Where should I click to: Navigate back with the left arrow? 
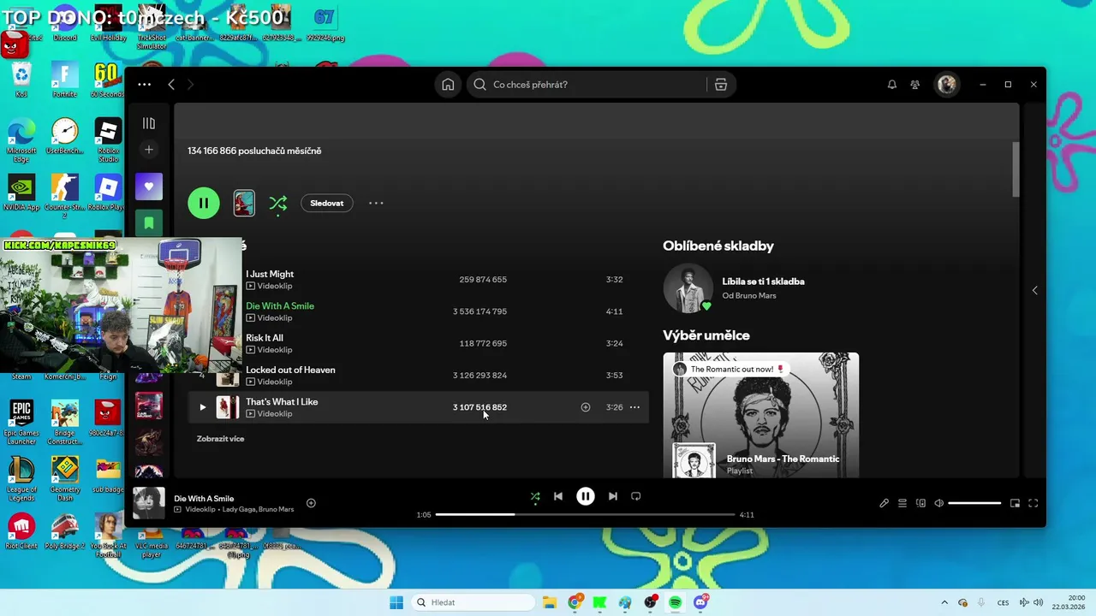click(171, 85)
